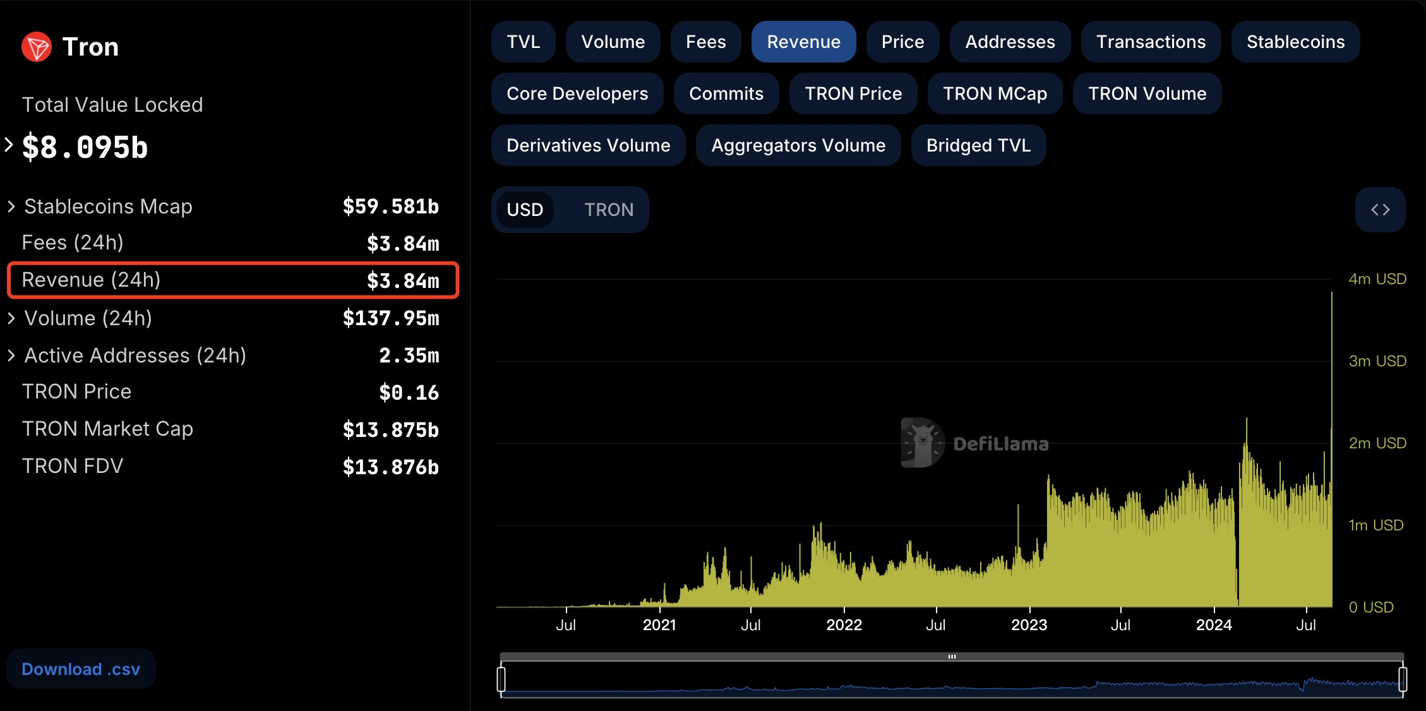The image size is (1426, 711).
Task: Click the $8.095b TVL value
Action: [x=85, y=147]
